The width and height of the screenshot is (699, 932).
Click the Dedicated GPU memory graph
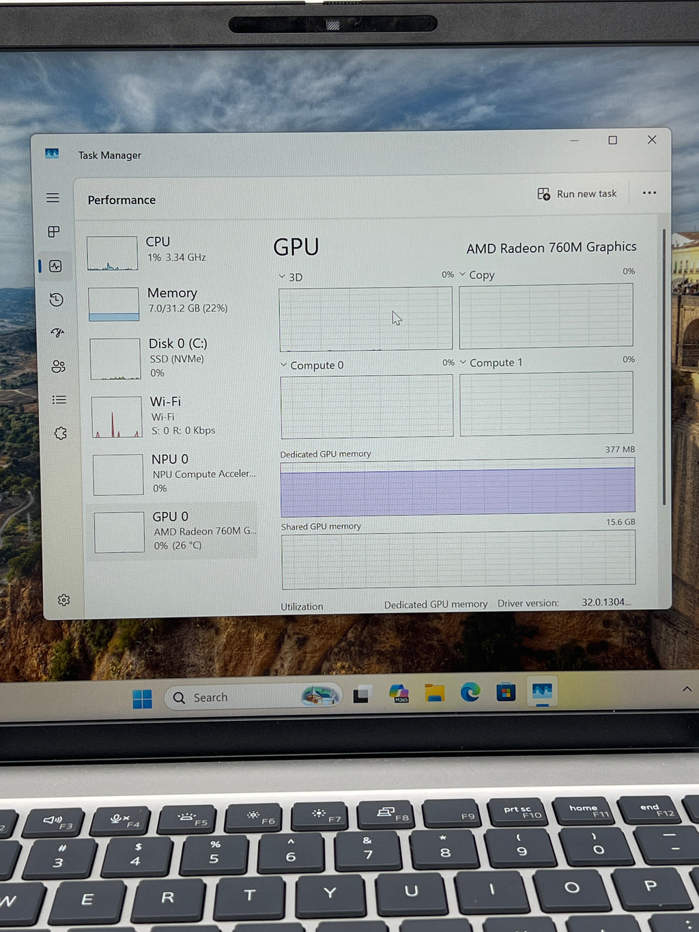(x=457, y=487)
